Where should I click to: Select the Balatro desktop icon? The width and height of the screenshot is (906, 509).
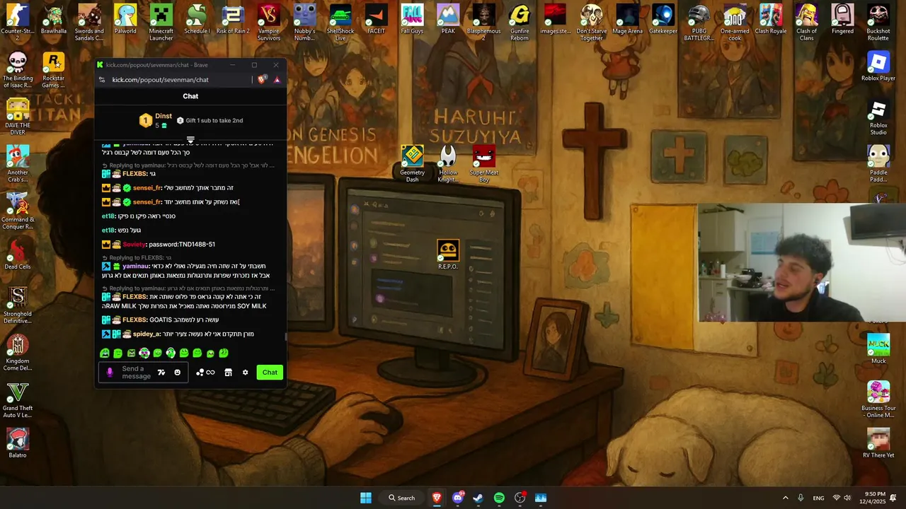[x=18, y=443]
